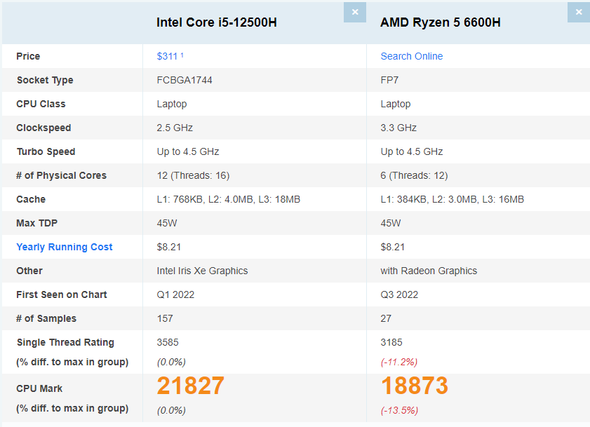
Task: Click the Max TDP row label
Action: 37,224
